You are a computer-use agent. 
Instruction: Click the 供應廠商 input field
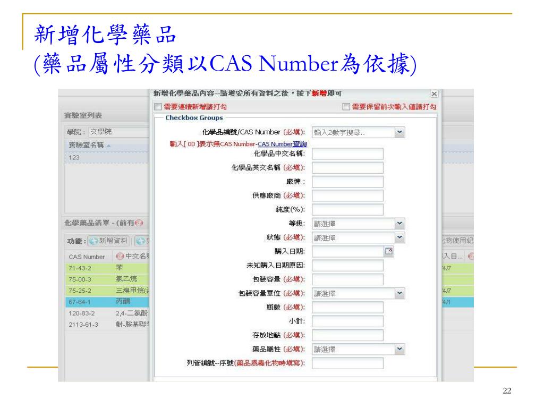[347, 195]
